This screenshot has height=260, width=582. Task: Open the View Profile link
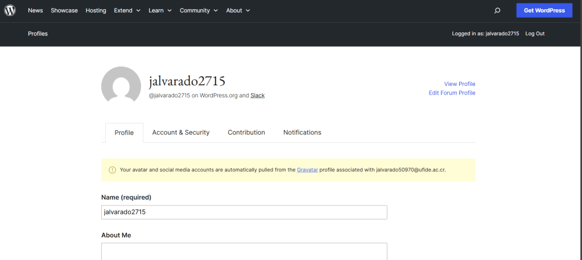click(x=459, y=84)
